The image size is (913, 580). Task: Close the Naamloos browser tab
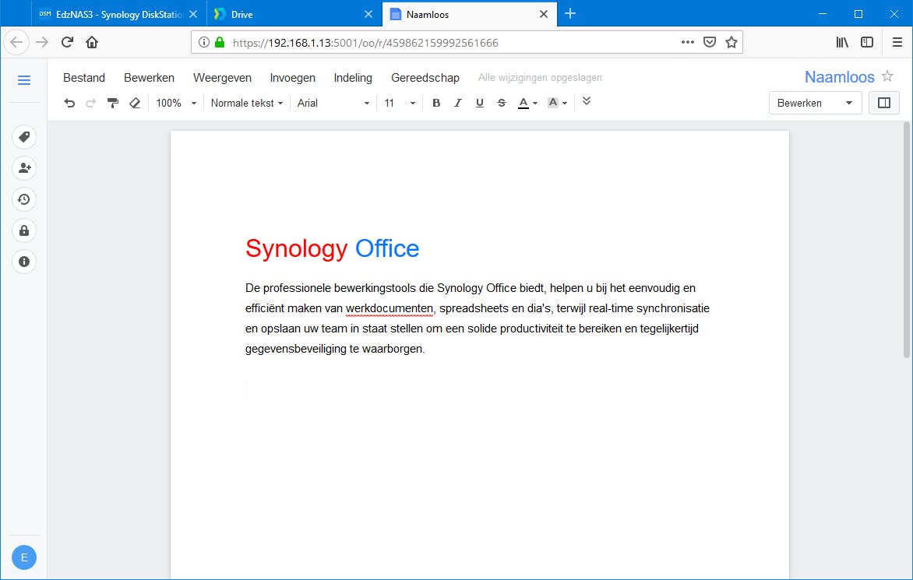coord(543,15)
